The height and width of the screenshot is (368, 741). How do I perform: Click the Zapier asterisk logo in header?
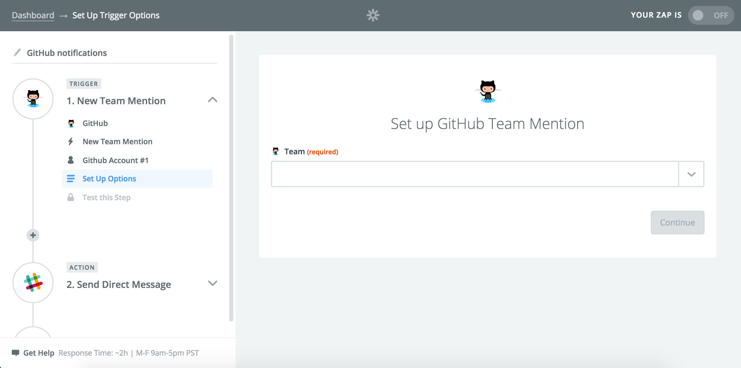click(373, 15)
